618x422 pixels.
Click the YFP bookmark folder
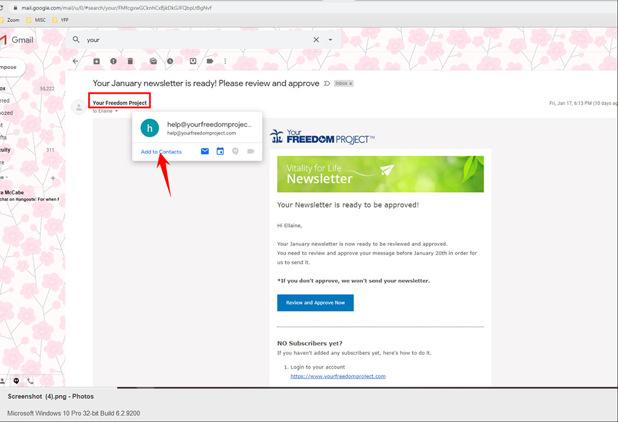tap(60, 20)
